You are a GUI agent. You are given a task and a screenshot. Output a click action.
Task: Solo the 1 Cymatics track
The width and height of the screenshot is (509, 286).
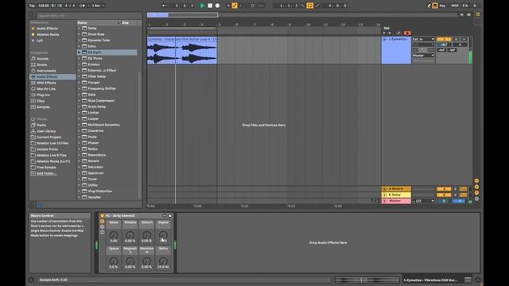[x=456, y=39]
